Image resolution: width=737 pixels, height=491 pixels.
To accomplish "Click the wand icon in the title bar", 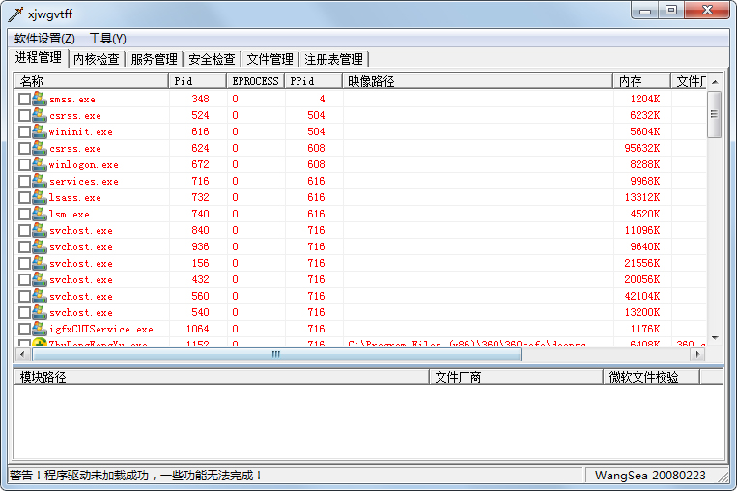I will click(15, 13).
